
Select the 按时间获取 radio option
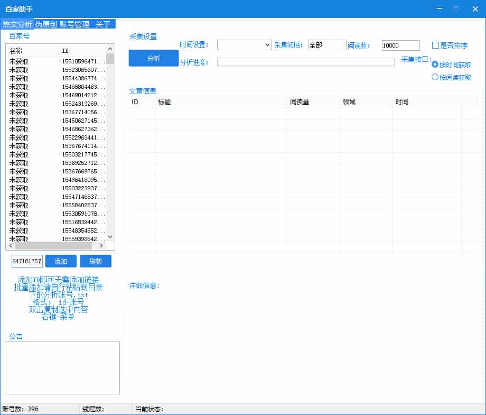tap(435, 64)
